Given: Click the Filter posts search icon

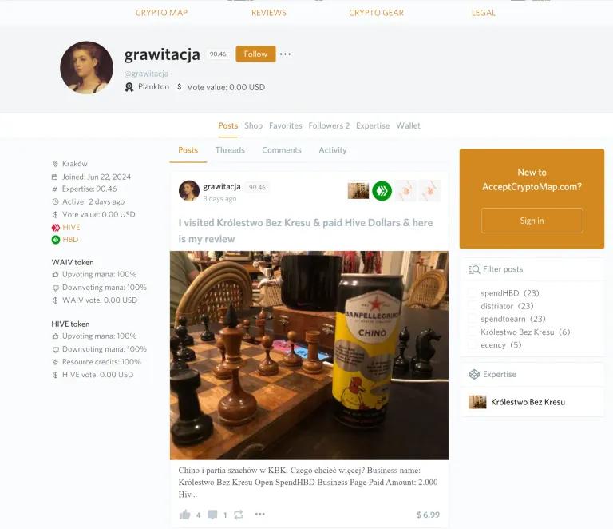Looking at the screenshot, I should pyautogui.click(x=474, y=269).
